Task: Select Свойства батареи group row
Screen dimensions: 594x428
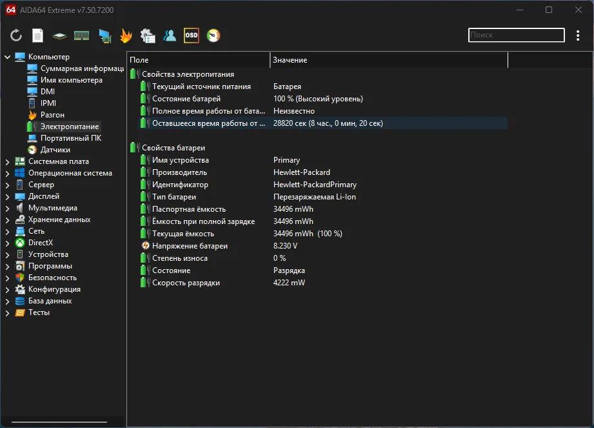Action: tap(318, 148)
